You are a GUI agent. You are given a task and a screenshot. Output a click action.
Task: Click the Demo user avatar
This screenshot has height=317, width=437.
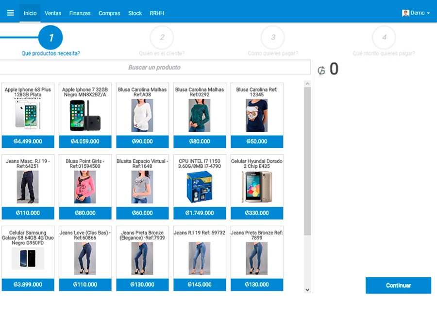pyautogui.click(x=405, y=13)
